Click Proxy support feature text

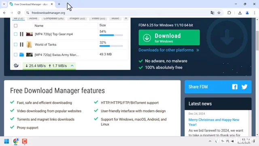[x=28, y=128]
